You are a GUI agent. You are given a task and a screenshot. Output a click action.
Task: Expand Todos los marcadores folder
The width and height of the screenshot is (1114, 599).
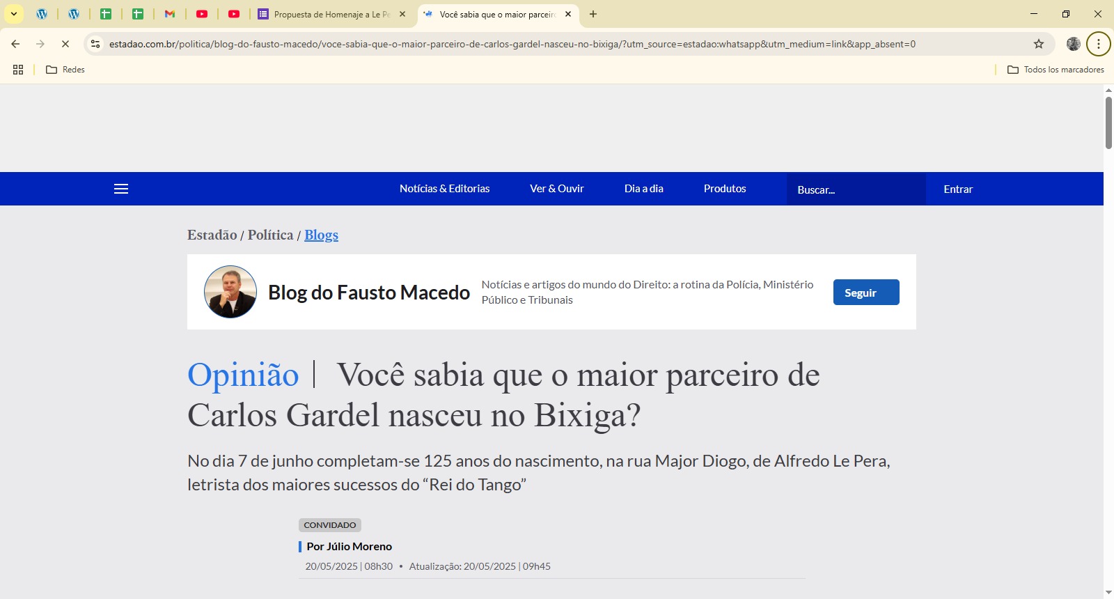tap(1056, 70)
